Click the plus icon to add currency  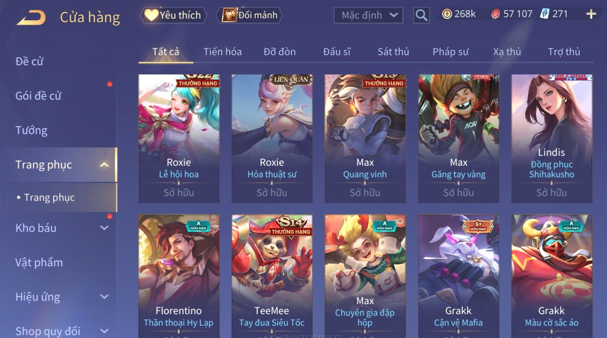tap(591, 14)
